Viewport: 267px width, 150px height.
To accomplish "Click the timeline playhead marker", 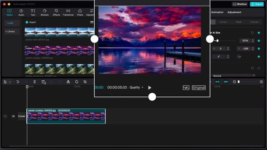I will pos(27,87).
